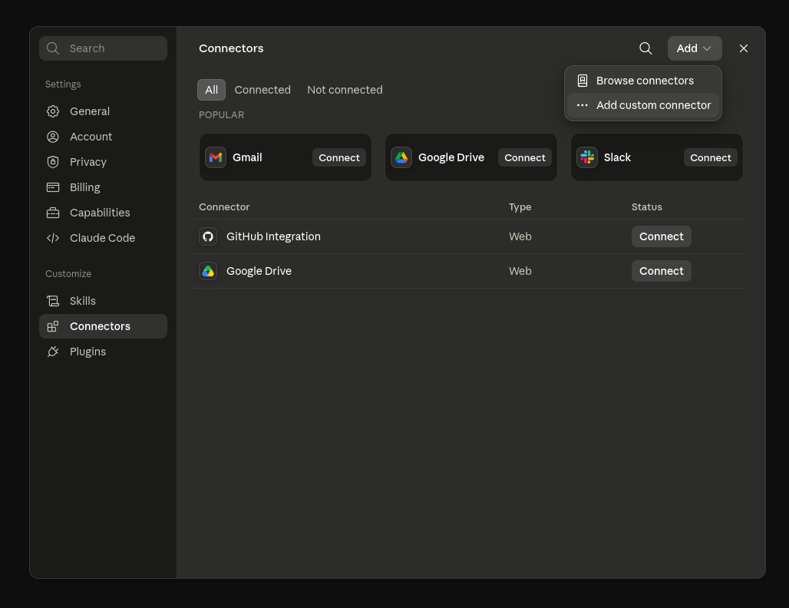Click the General gear icon

53,111
